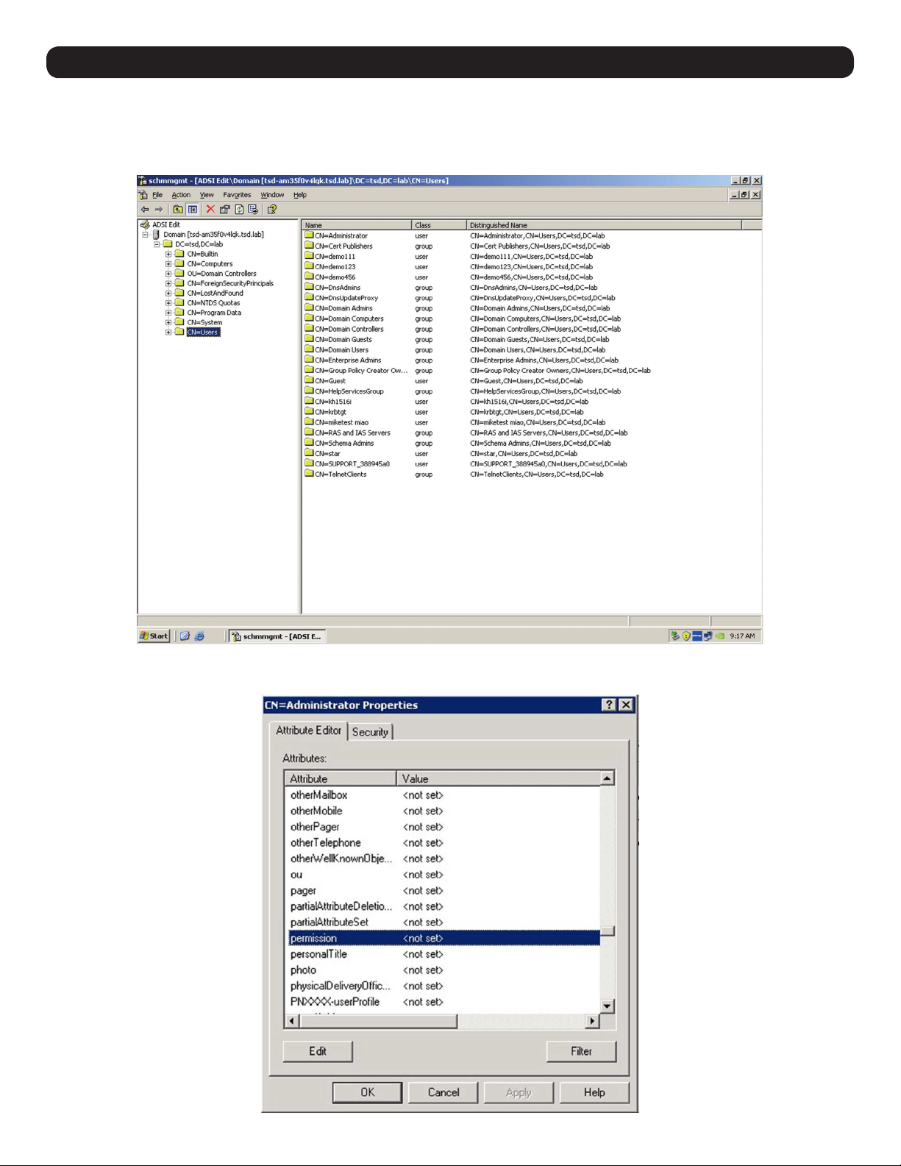The height and width of the screenshot is (1166, 901).
Task: Click the question mark help button in Properties dialog
Action: click(x=609, y=705)
